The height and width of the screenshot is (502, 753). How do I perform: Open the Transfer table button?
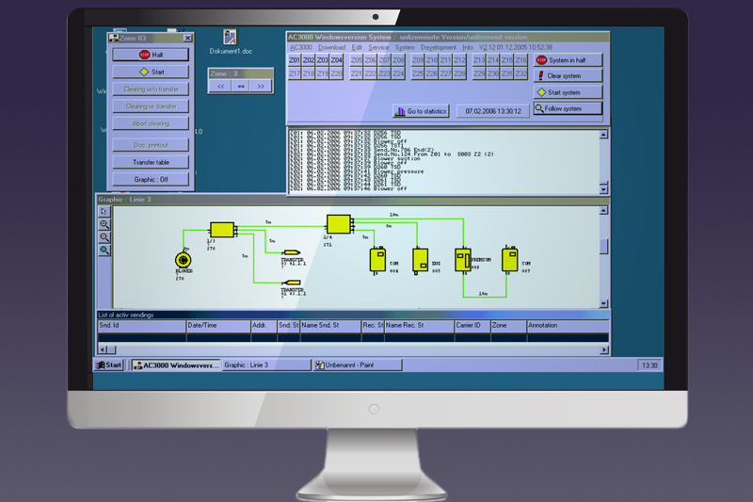click(151, 162)
